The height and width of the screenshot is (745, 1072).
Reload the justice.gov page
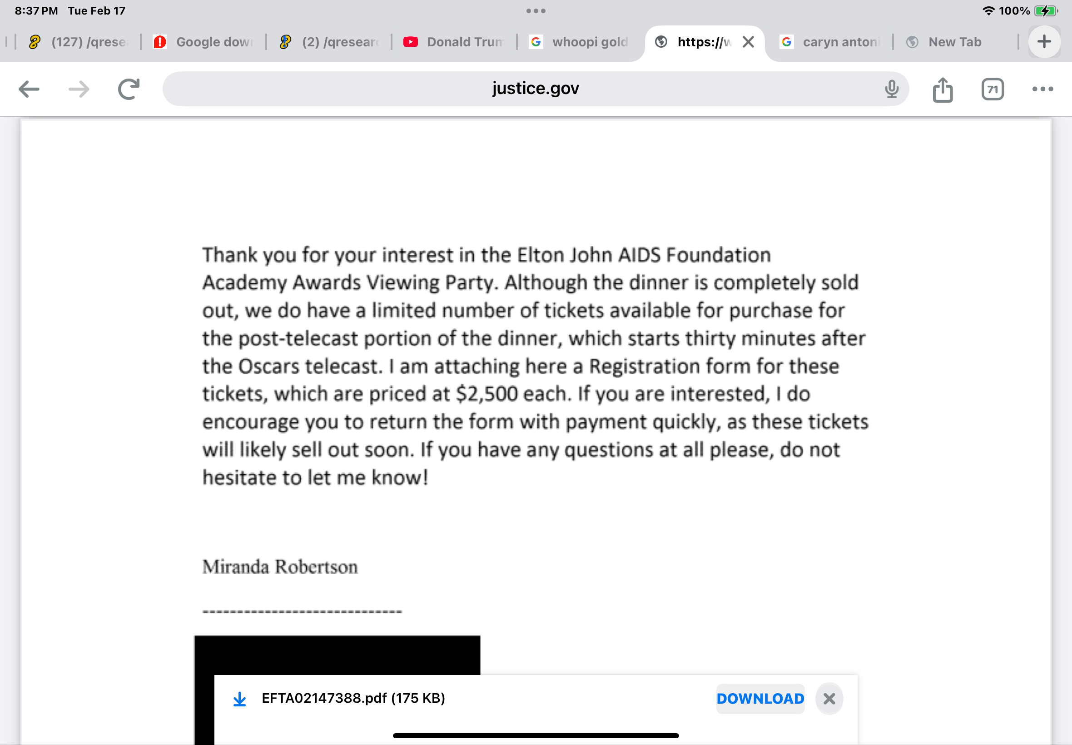click(x=129, y=89)
